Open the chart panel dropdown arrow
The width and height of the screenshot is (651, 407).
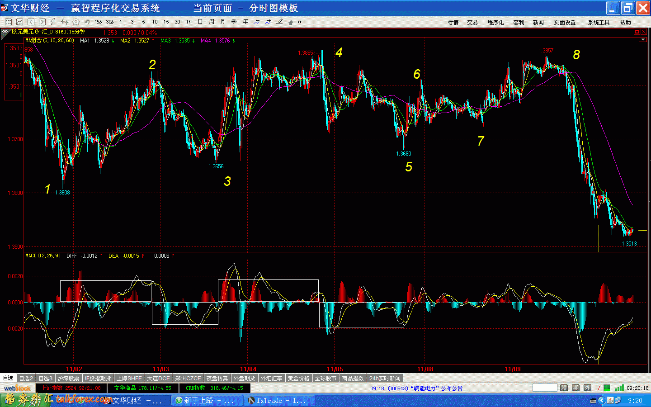(642, 40)
